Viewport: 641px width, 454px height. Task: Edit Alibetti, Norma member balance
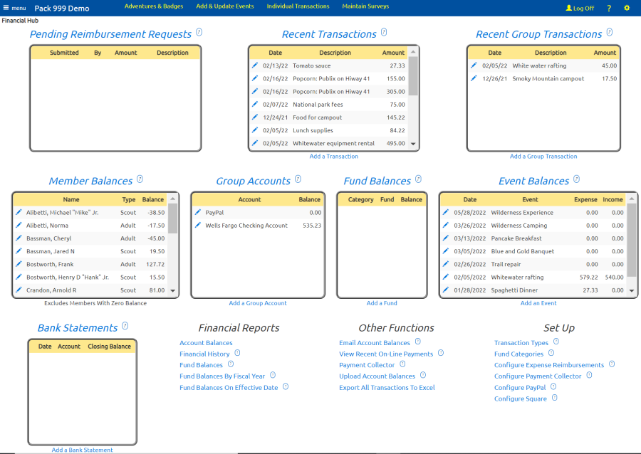pos(19,225)
